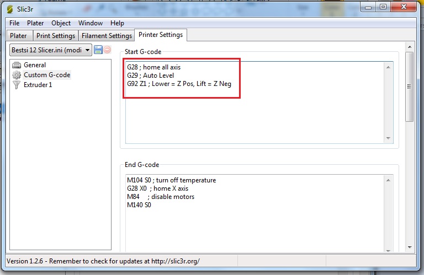Viewport: 424px width, 275px height.
Task: Click the 'M140 S0' line in End G-code
Action: tap(139, 205)
